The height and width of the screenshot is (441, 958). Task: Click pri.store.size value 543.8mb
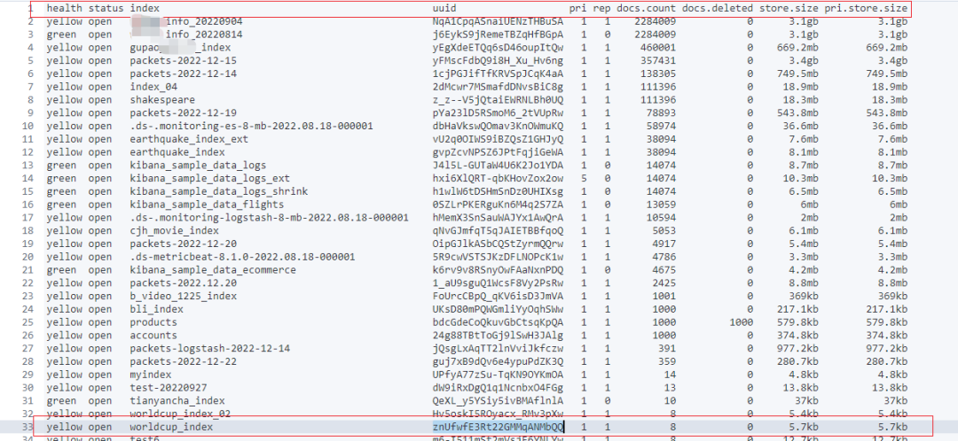(887, 112)
